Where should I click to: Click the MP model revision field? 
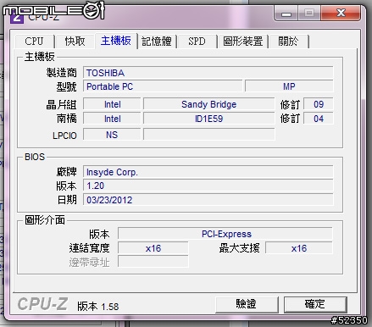289,86
